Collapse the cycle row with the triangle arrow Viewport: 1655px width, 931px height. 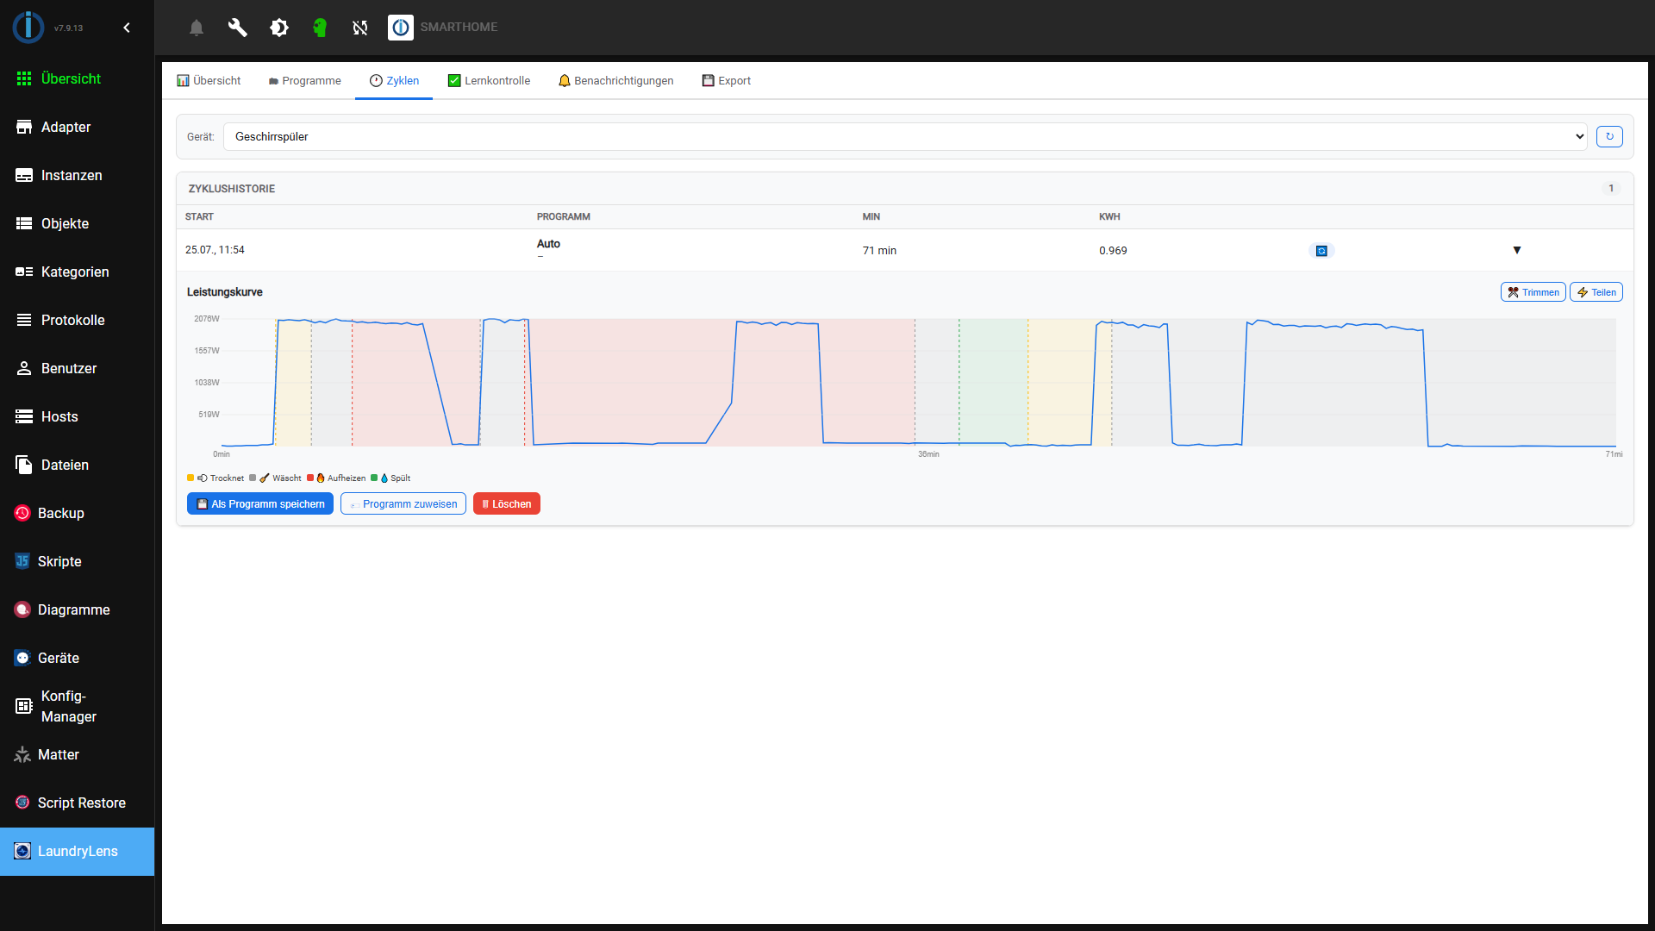coord(1517,250)
